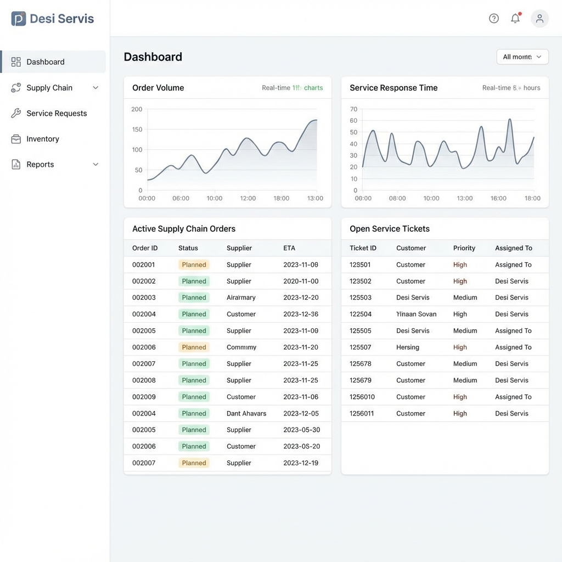Click the Real-time charts link in Order Volume
The height and width of the screenshot is (562, 562).
click(x=292, y=88)
